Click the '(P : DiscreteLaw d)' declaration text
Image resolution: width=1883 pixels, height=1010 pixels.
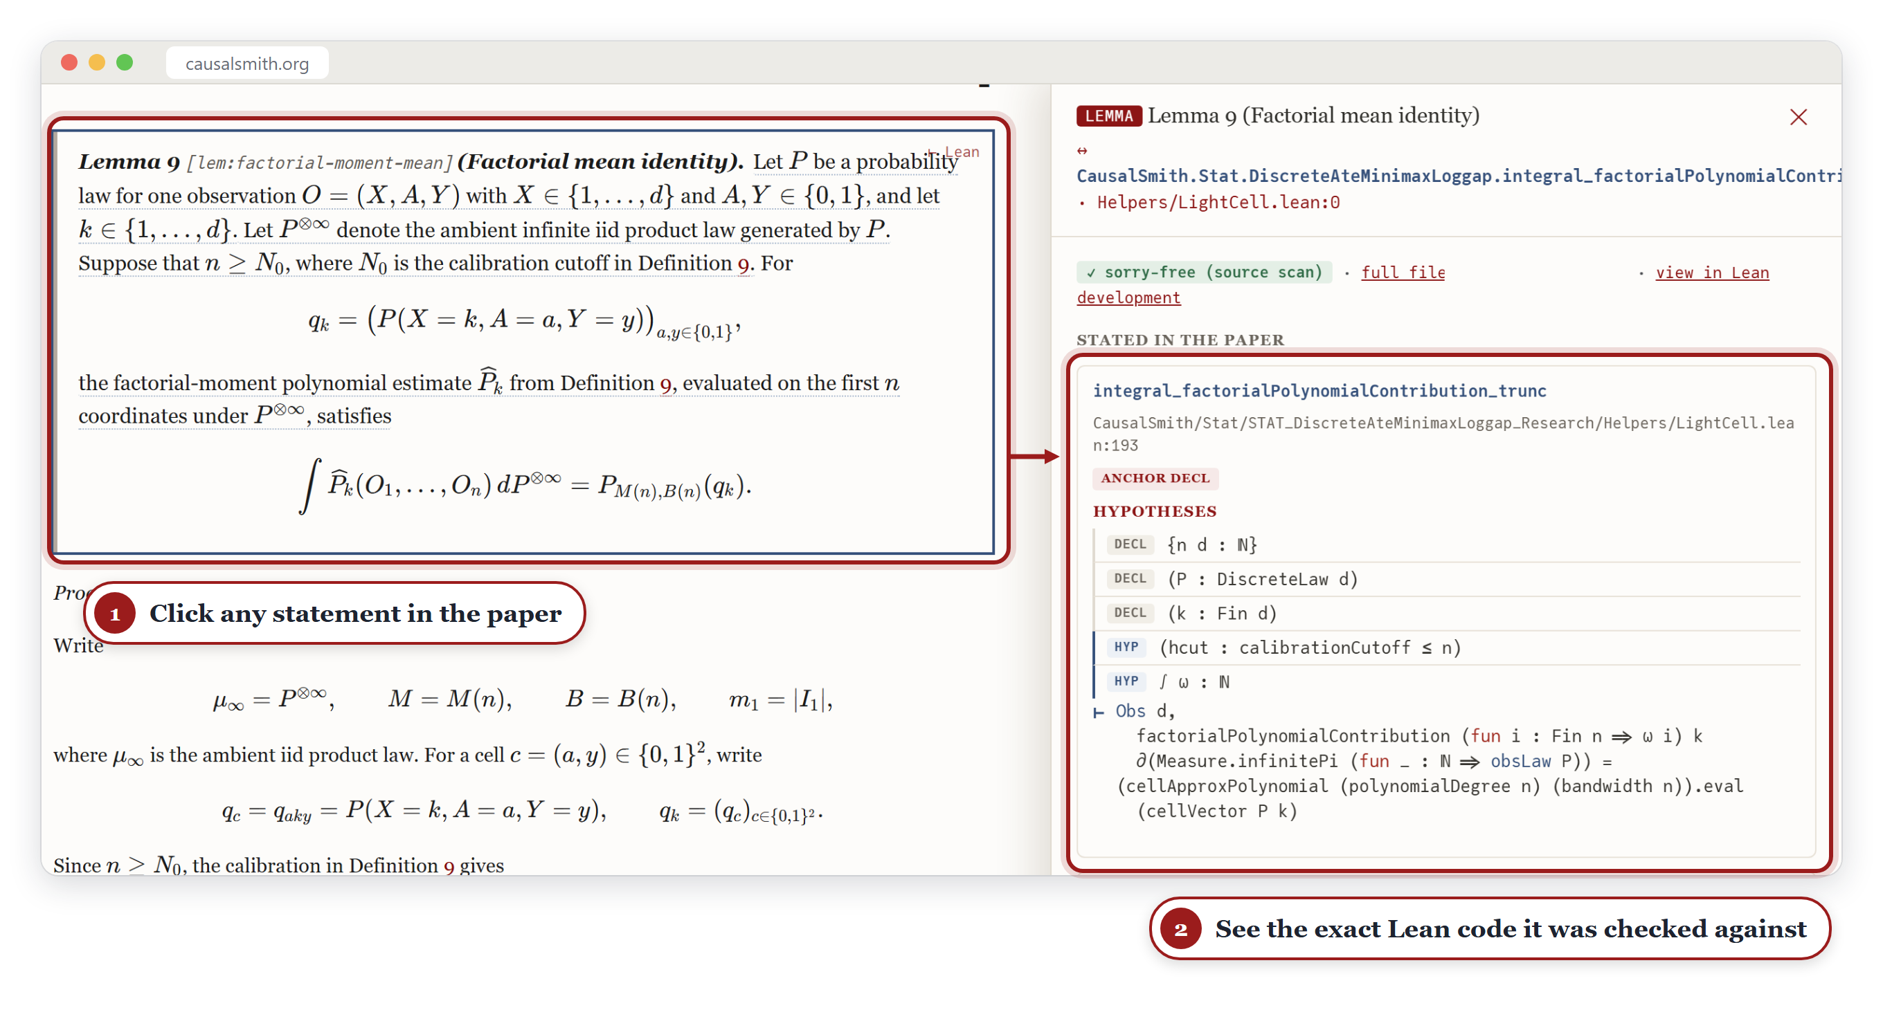[x=1263, y=580]
